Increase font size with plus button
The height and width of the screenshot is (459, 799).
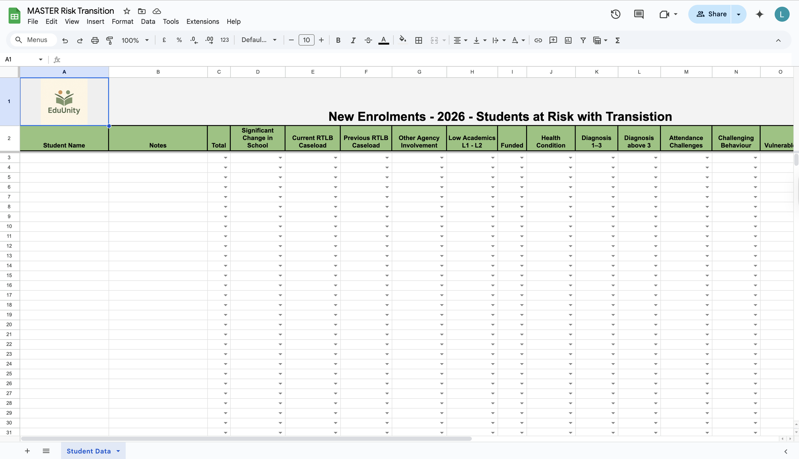pos(321,40)
